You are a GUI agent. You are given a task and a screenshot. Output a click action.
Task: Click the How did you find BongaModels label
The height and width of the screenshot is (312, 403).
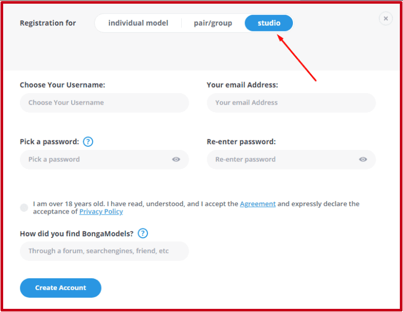[77, 233]
